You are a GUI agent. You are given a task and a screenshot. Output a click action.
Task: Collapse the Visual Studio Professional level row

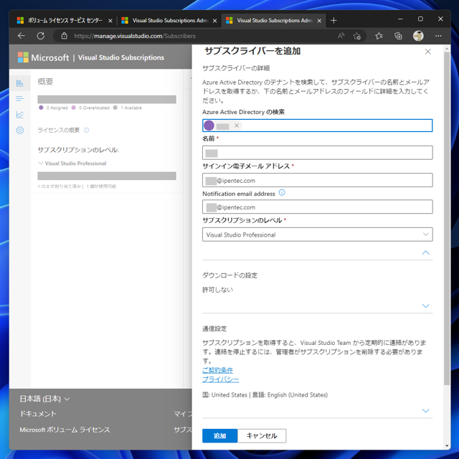click(x=41, y=163)
